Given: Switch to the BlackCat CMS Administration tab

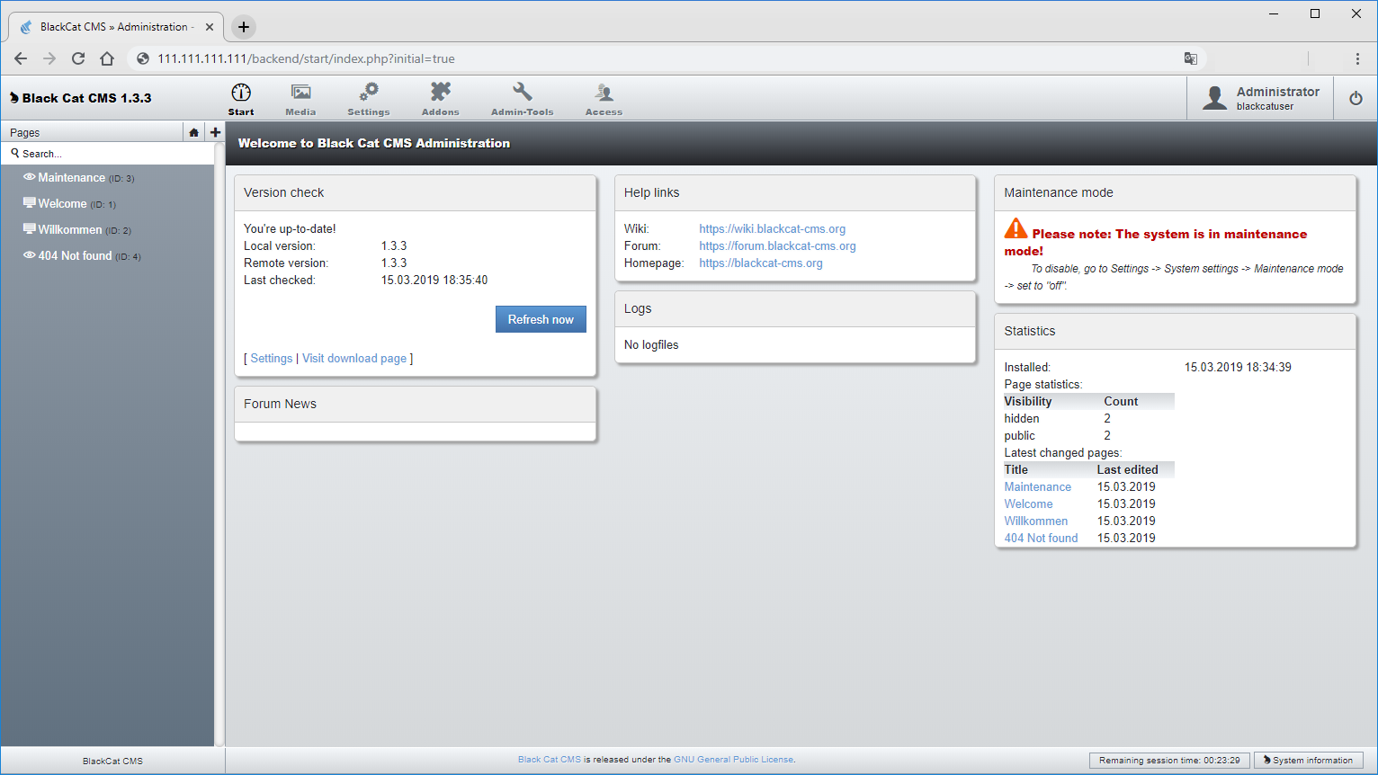Looking at the screenshot, I should coord(115,26).
